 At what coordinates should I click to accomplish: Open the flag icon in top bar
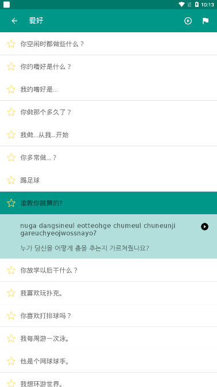pos(206,21)
